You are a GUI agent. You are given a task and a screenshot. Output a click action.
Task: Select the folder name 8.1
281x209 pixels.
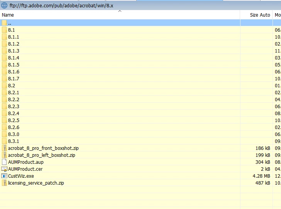11,30
